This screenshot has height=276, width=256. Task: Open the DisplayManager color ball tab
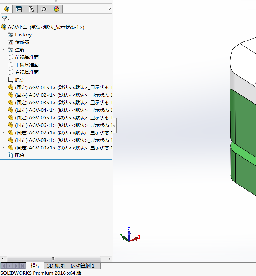pyautogui.click(x=56, y=9)
